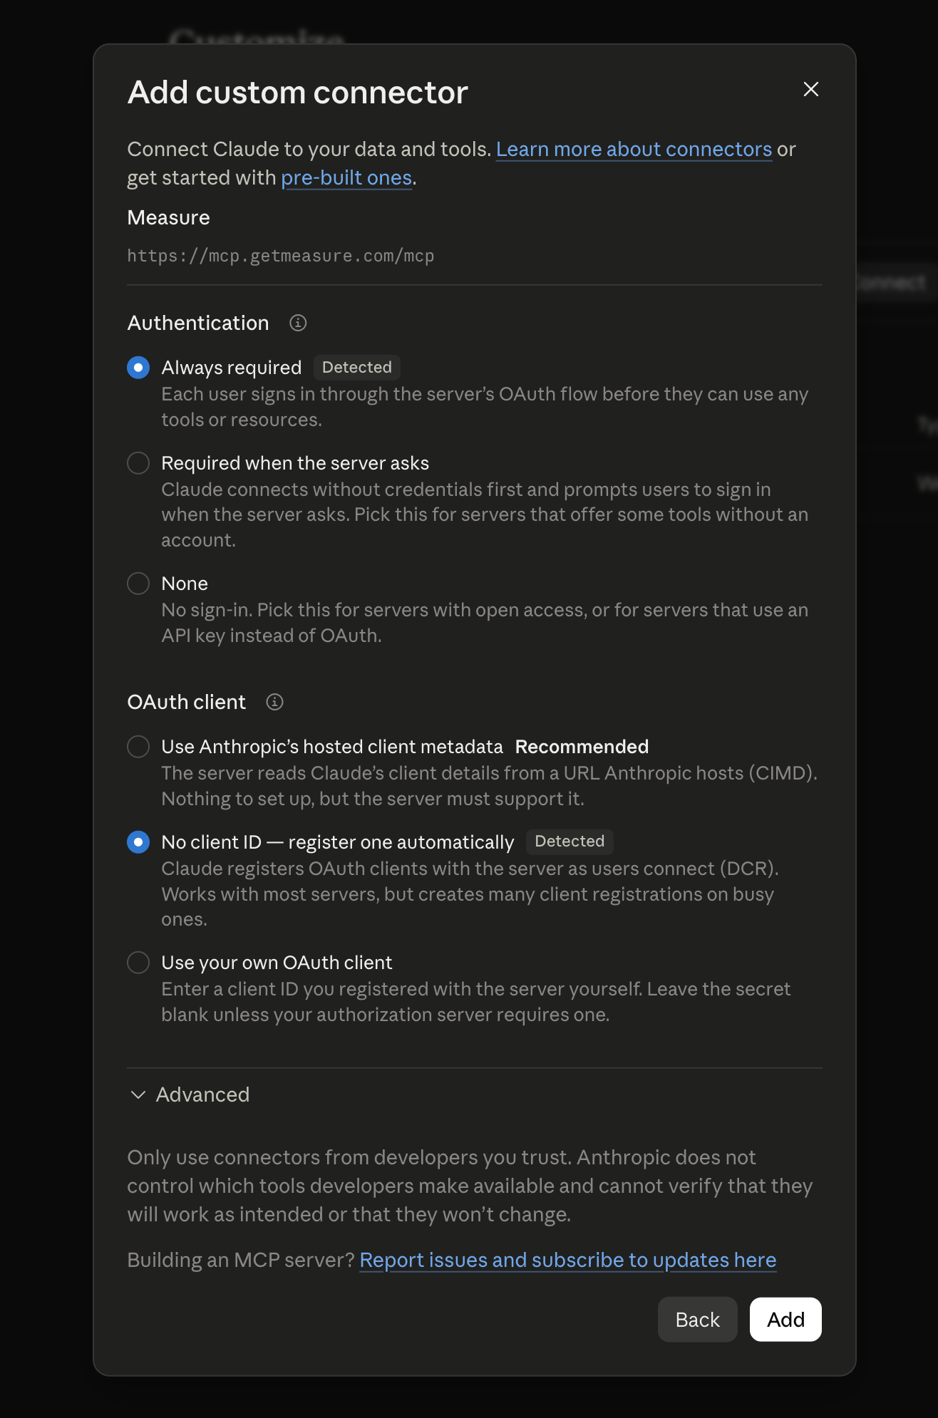Click the OAuth client info icon
Viewport: 938px width, 1418px height.
pyautogui.click(x=274, y=702)
